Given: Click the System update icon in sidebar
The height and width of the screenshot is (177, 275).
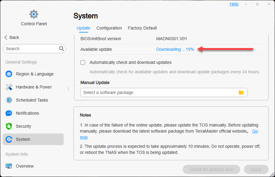Looking at the screenshot, I should [9, 139].
